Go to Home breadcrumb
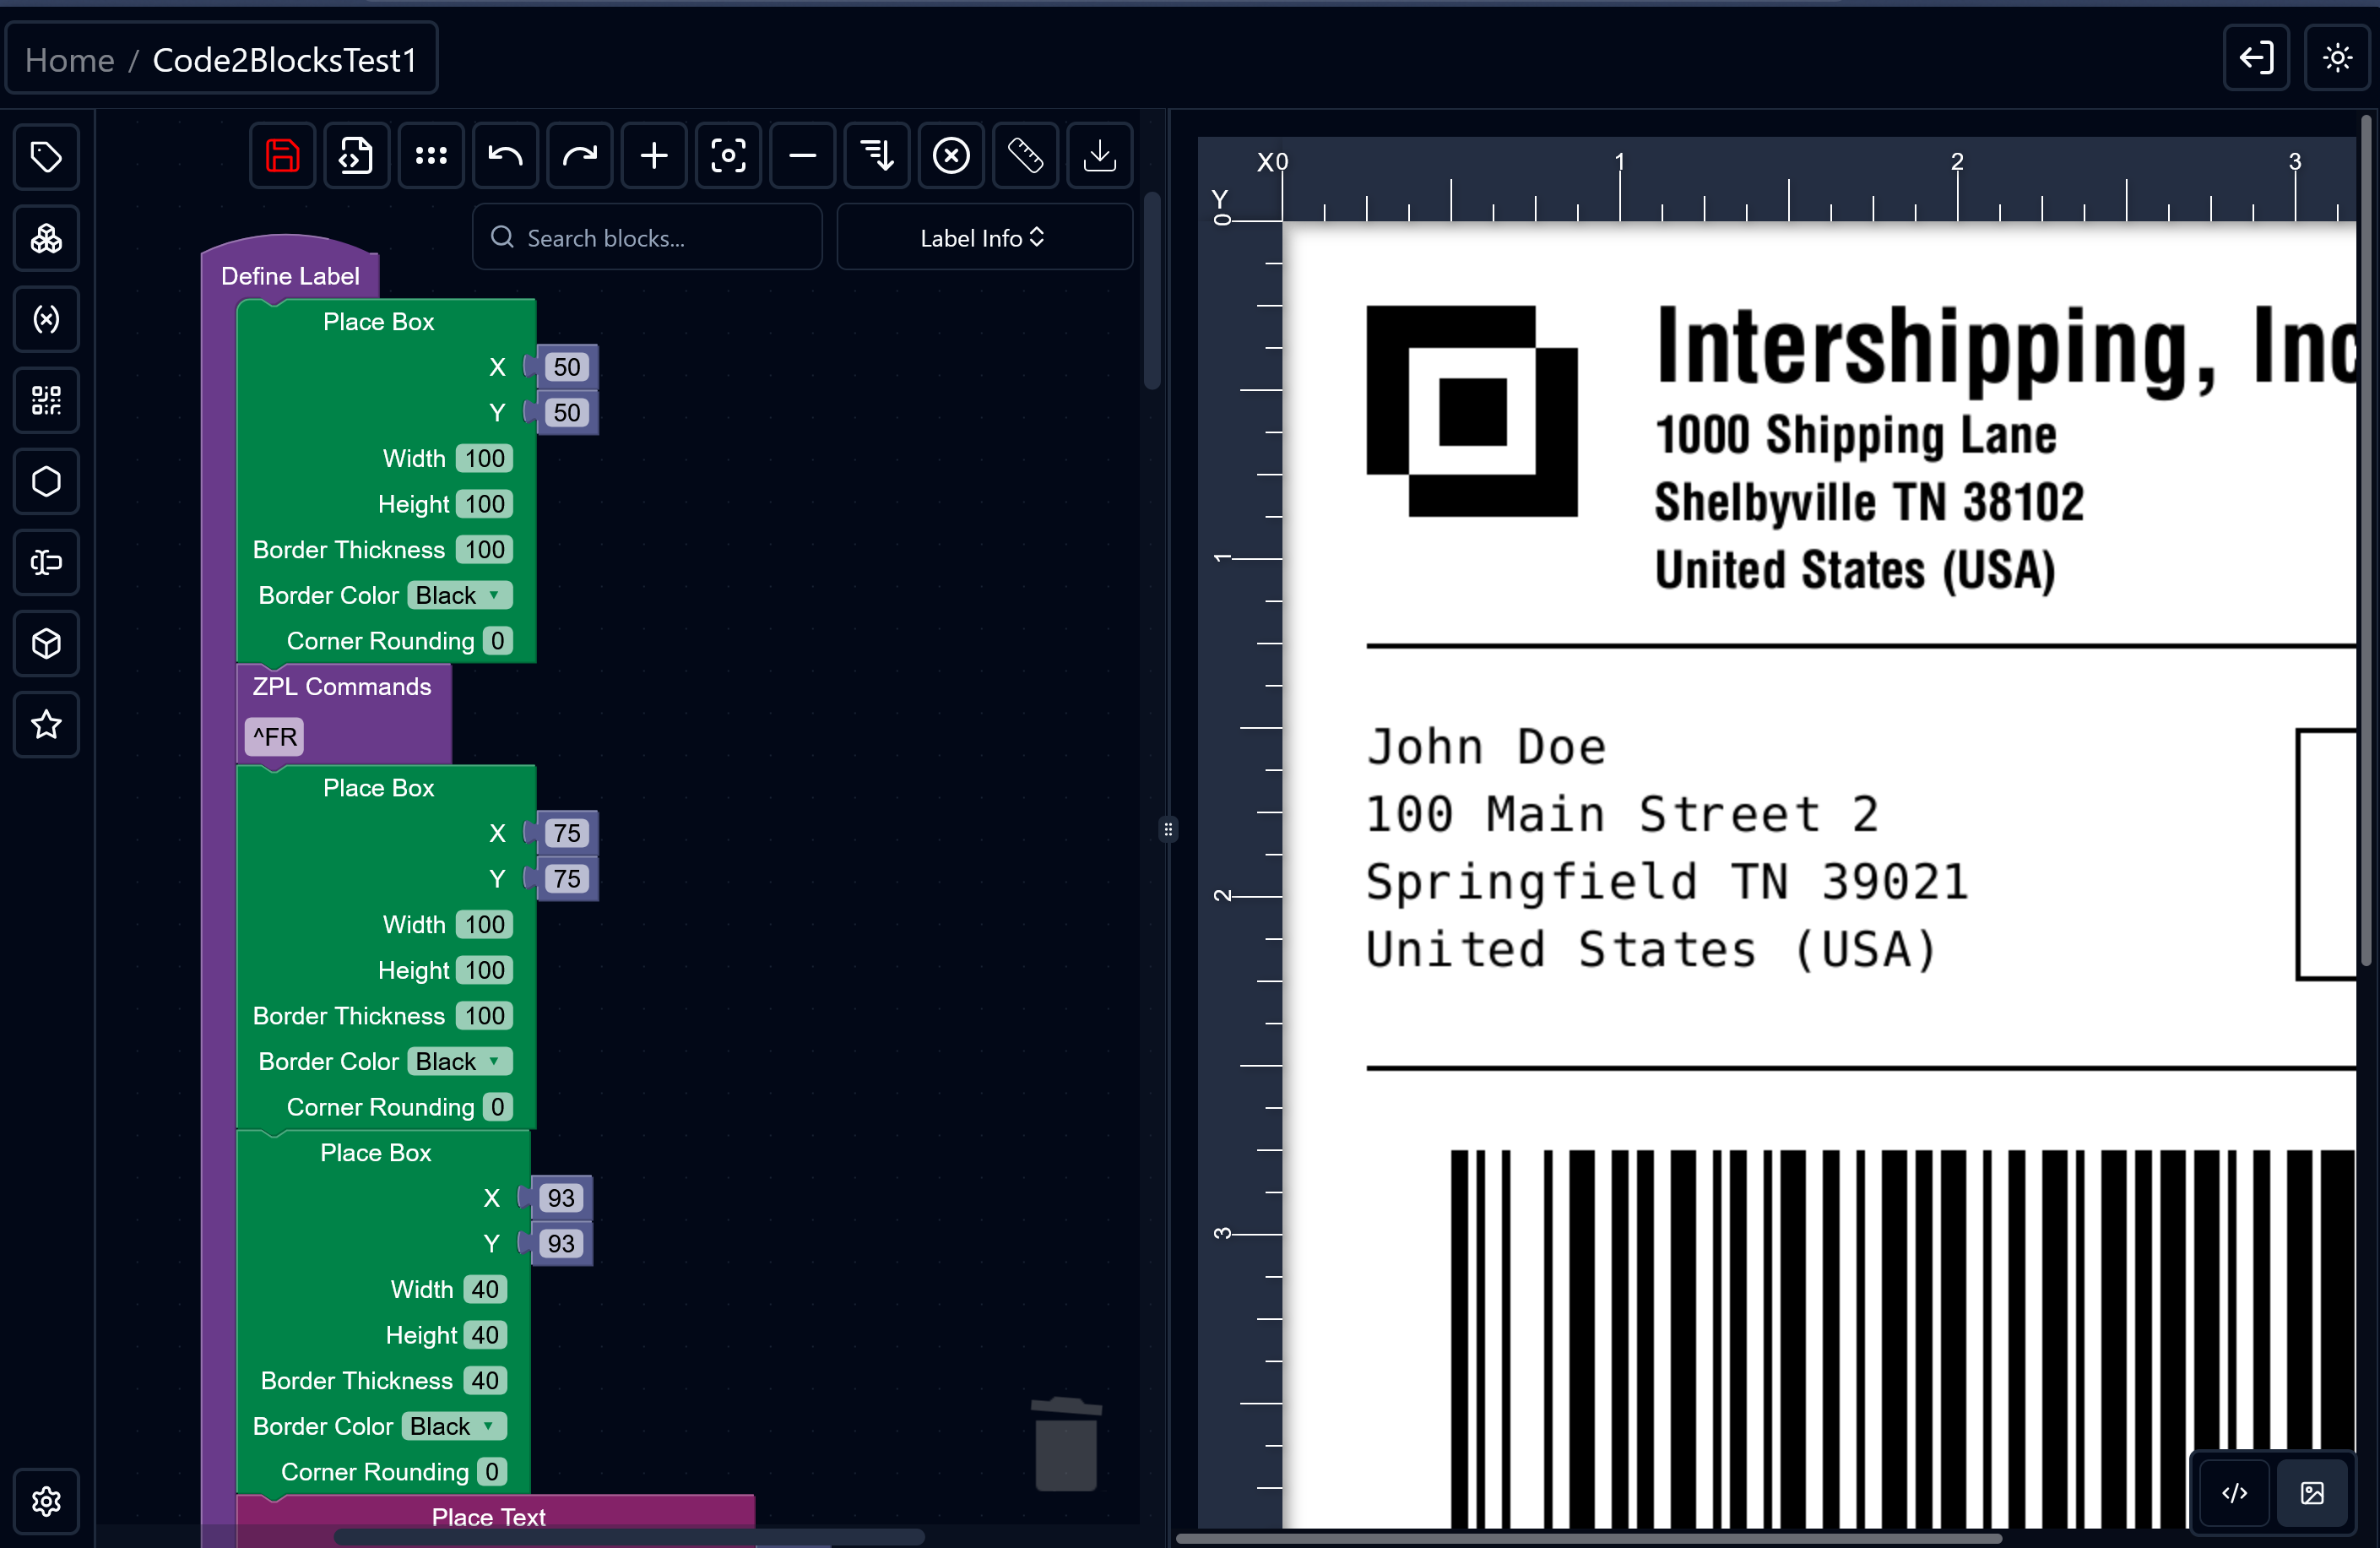This screenshot has height=1548, width=2380. click(x=70, y=60)
